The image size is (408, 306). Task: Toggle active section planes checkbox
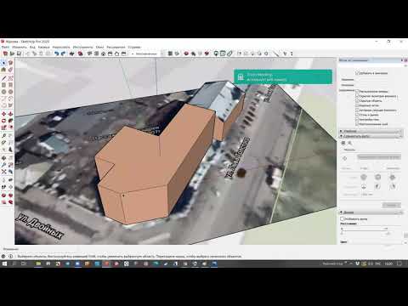pos(357,110)
